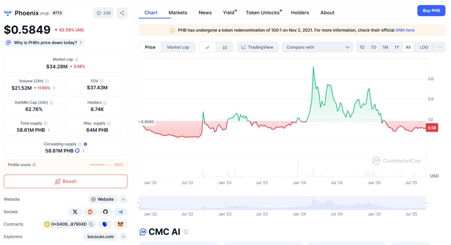
Task: Click the Market cap info icon
Action: point(77,59)
